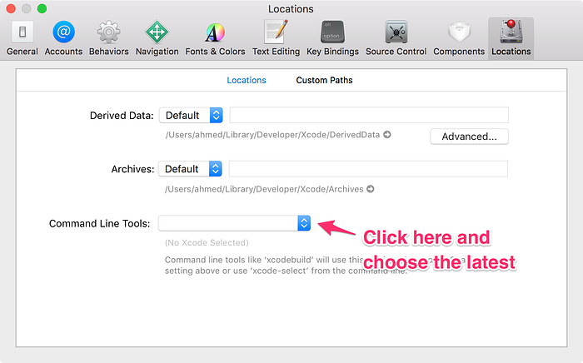Click the 'Derived Data:' label

coord(122,116)
